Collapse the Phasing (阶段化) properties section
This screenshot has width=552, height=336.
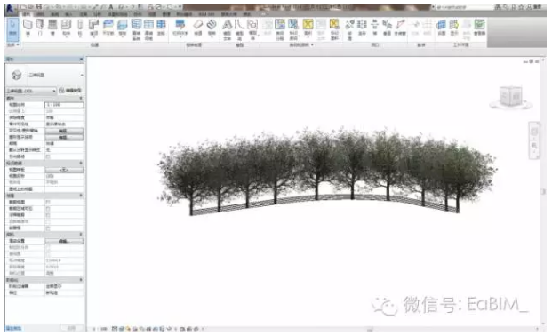pyautogui.click(x=81, y=280)
